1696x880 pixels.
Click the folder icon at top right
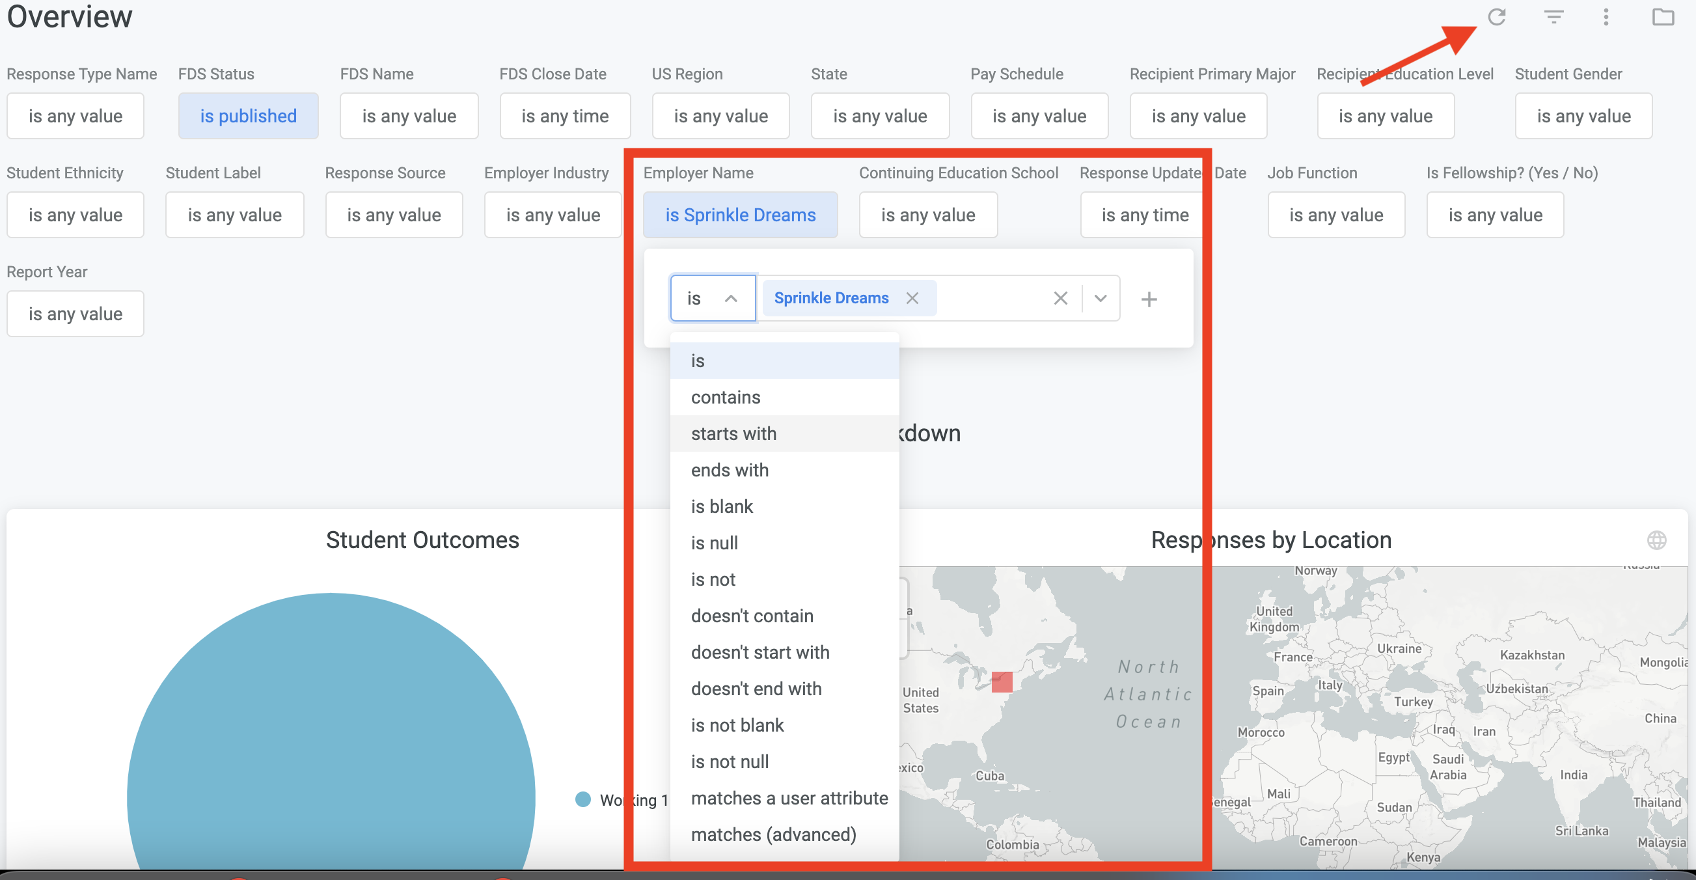tap(1663, 17)
